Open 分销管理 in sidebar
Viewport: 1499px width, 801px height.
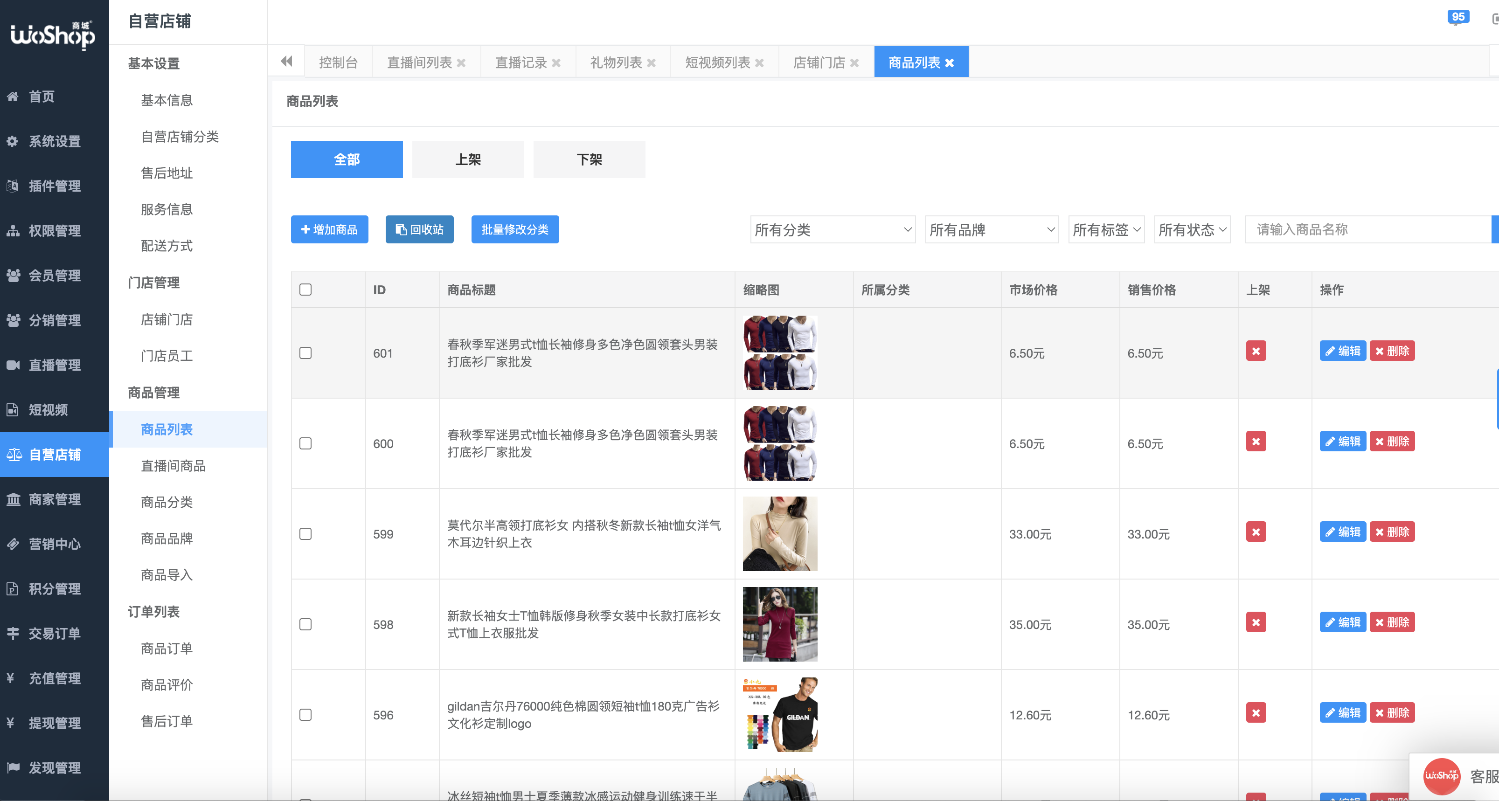point(54,320)
